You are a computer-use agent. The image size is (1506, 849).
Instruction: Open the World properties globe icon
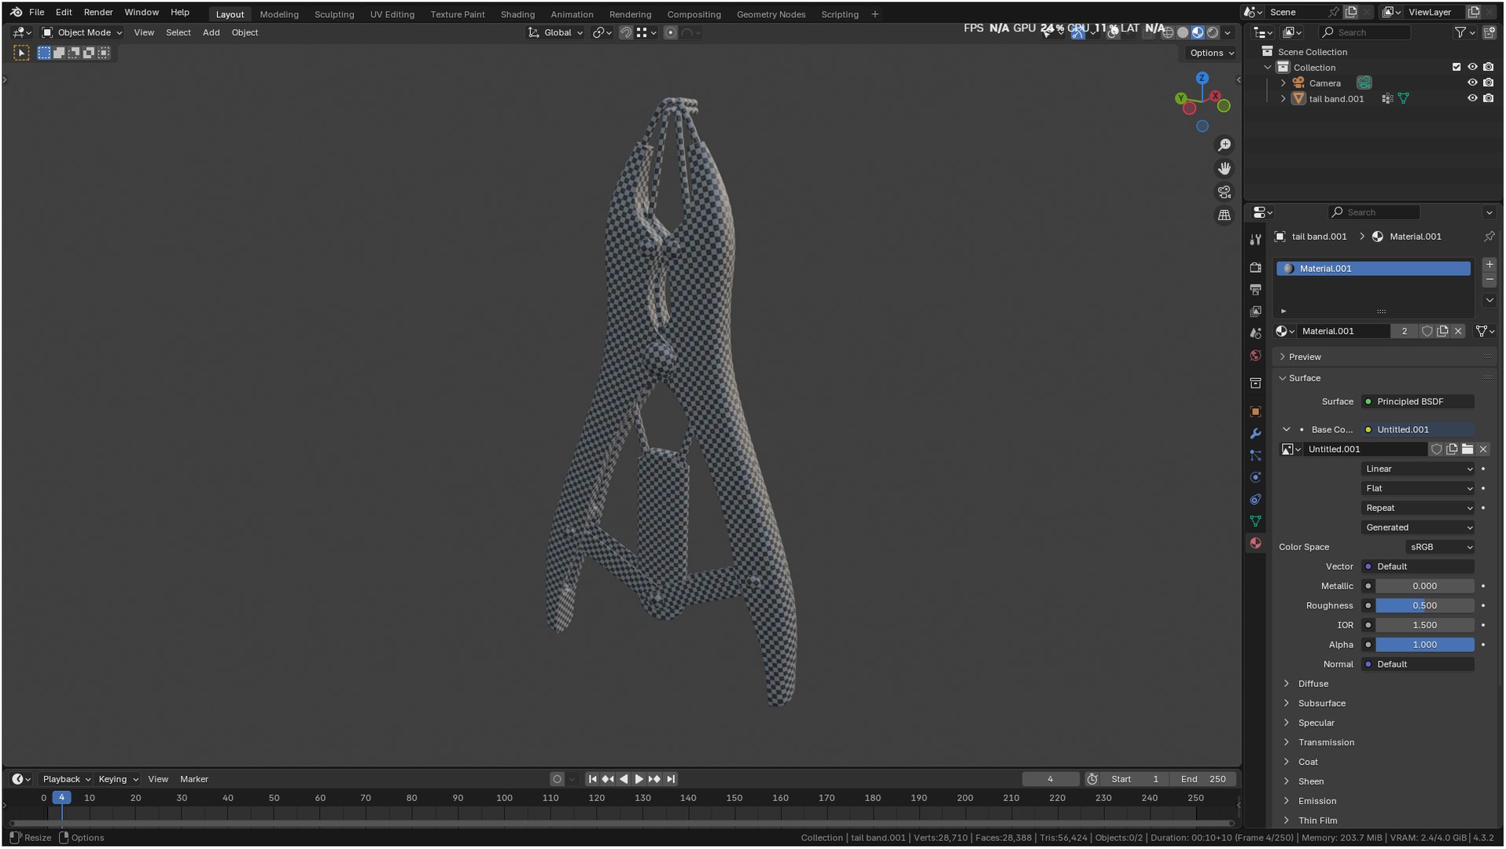1256,356
